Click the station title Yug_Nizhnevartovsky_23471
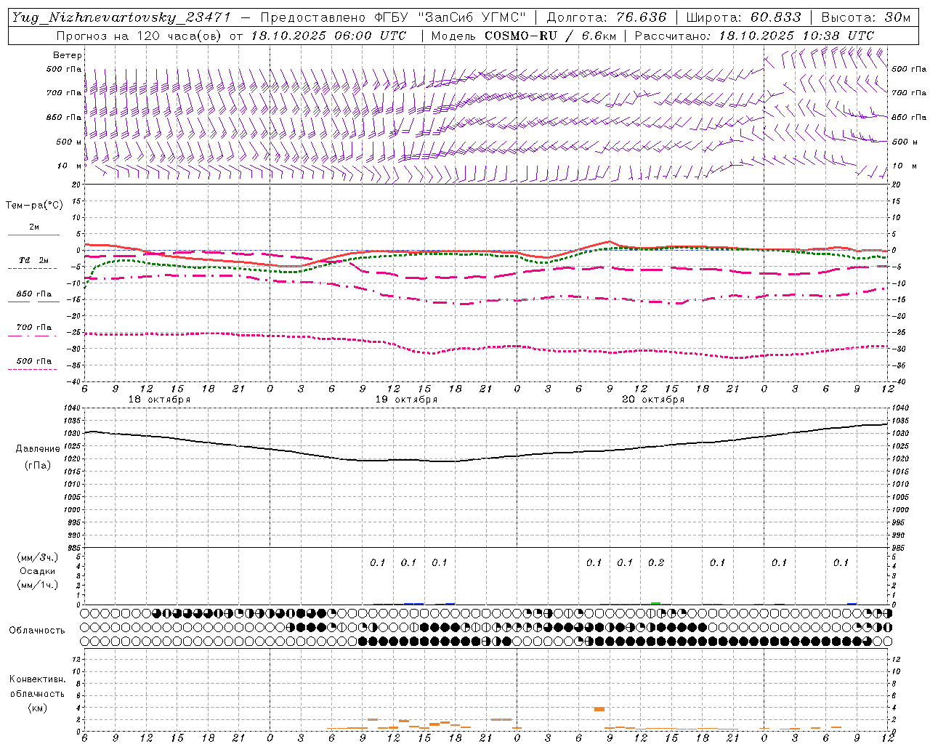Viewport: 930px width, 744px height. 121,17
